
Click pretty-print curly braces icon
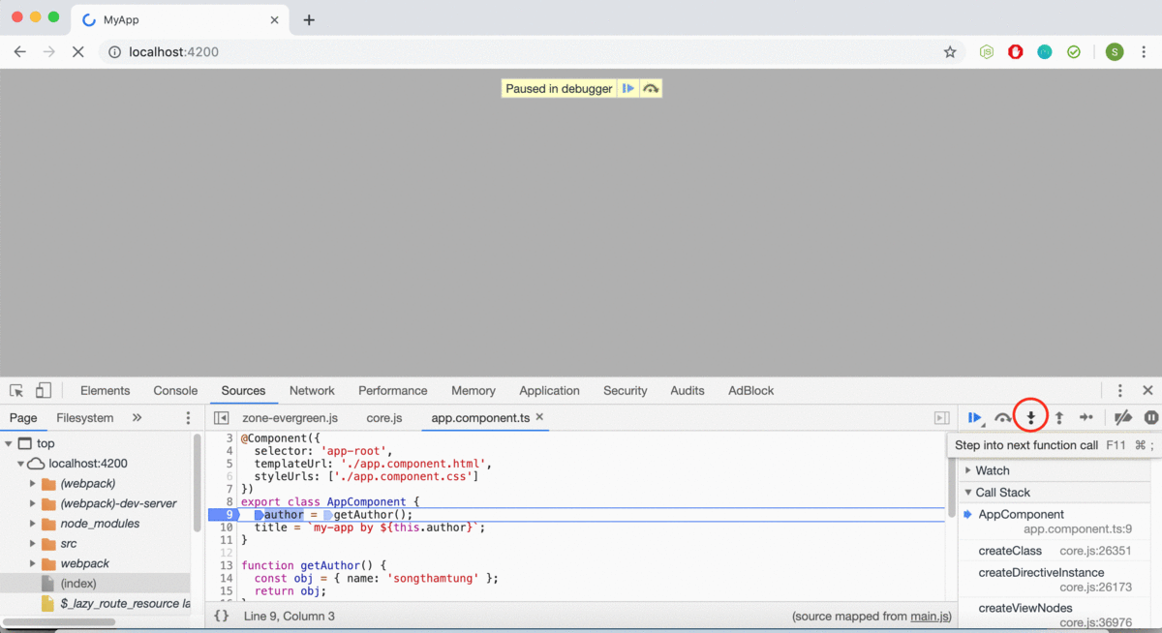click(x=222, y=616)
